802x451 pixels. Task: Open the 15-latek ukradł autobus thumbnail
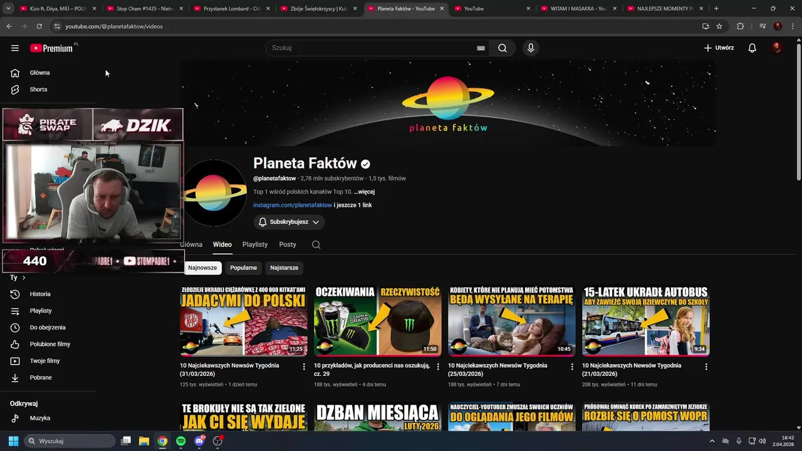click(x=646, y=320)
